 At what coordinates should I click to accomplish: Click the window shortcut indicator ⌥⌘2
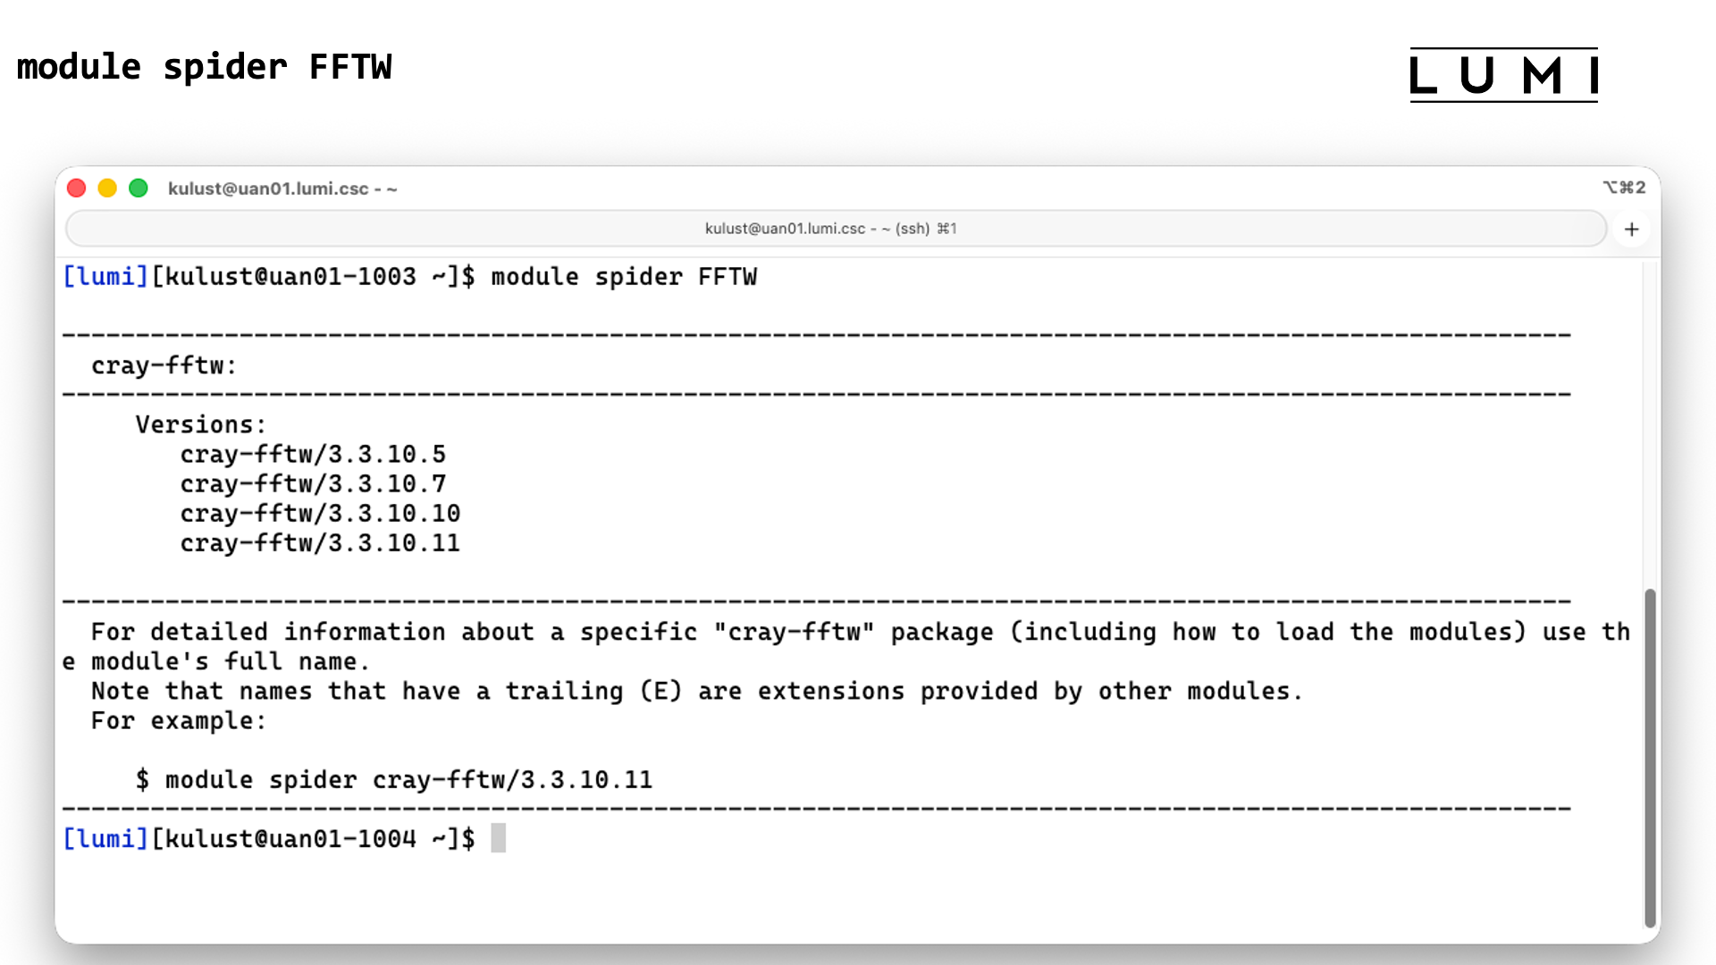click(1623, 188)
